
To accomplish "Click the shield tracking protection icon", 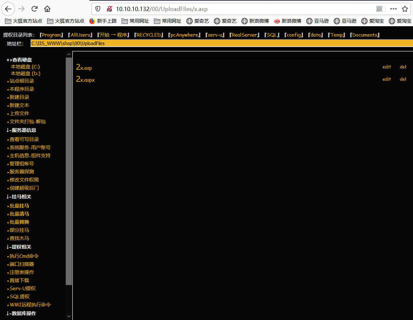I will pyautogui.click(x=98, y=9).
